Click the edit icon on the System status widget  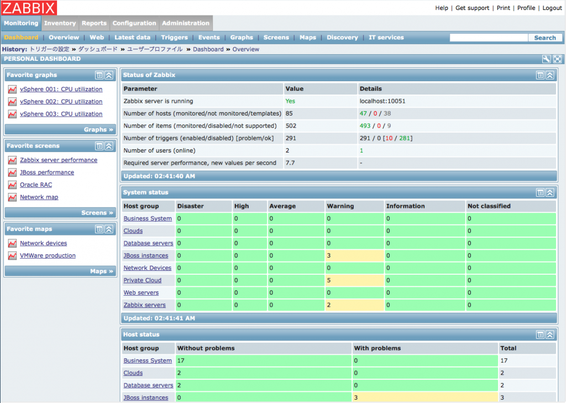pos(540,192)
